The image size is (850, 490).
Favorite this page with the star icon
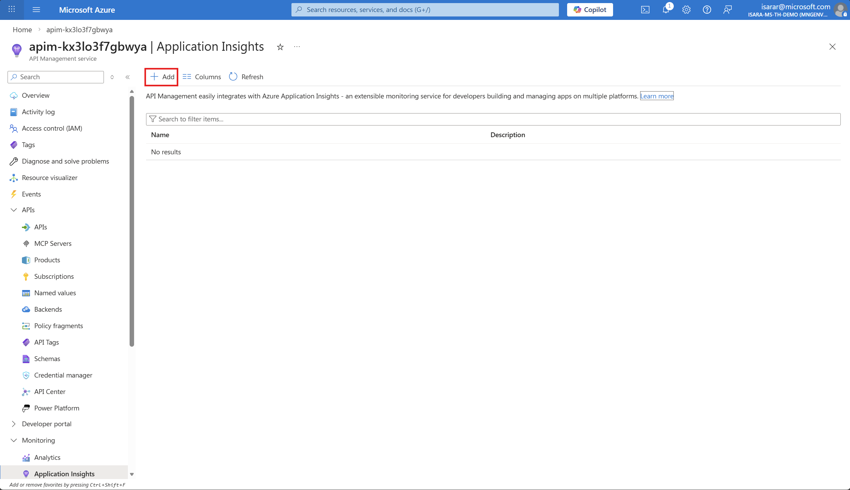(280, 47)
